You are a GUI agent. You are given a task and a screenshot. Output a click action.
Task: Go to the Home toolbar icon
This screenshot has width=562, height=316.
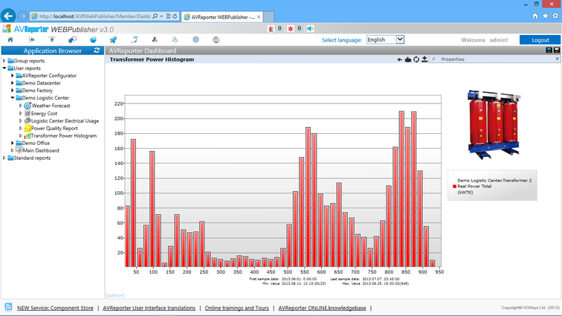[10, 40]
